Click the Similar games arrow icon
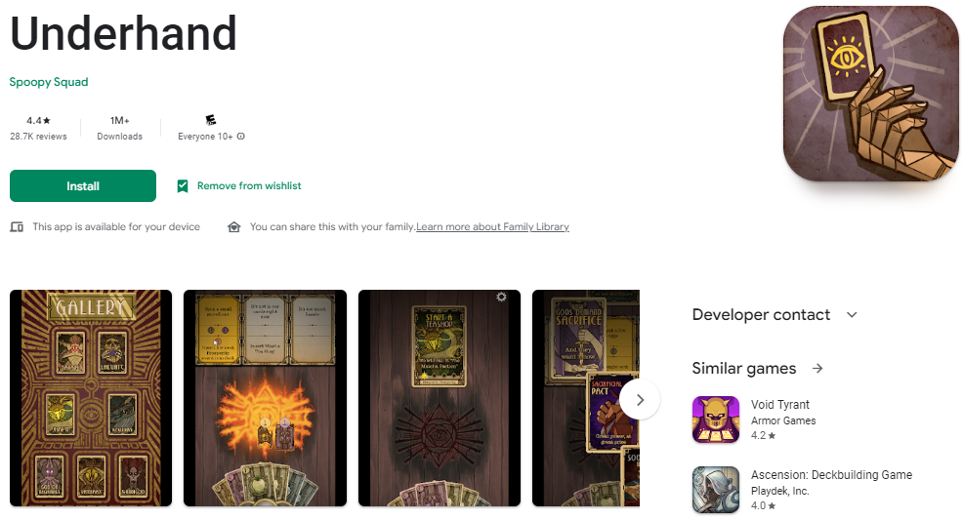The height and width of the screenshot is (520, 964). tap(817, 369)
